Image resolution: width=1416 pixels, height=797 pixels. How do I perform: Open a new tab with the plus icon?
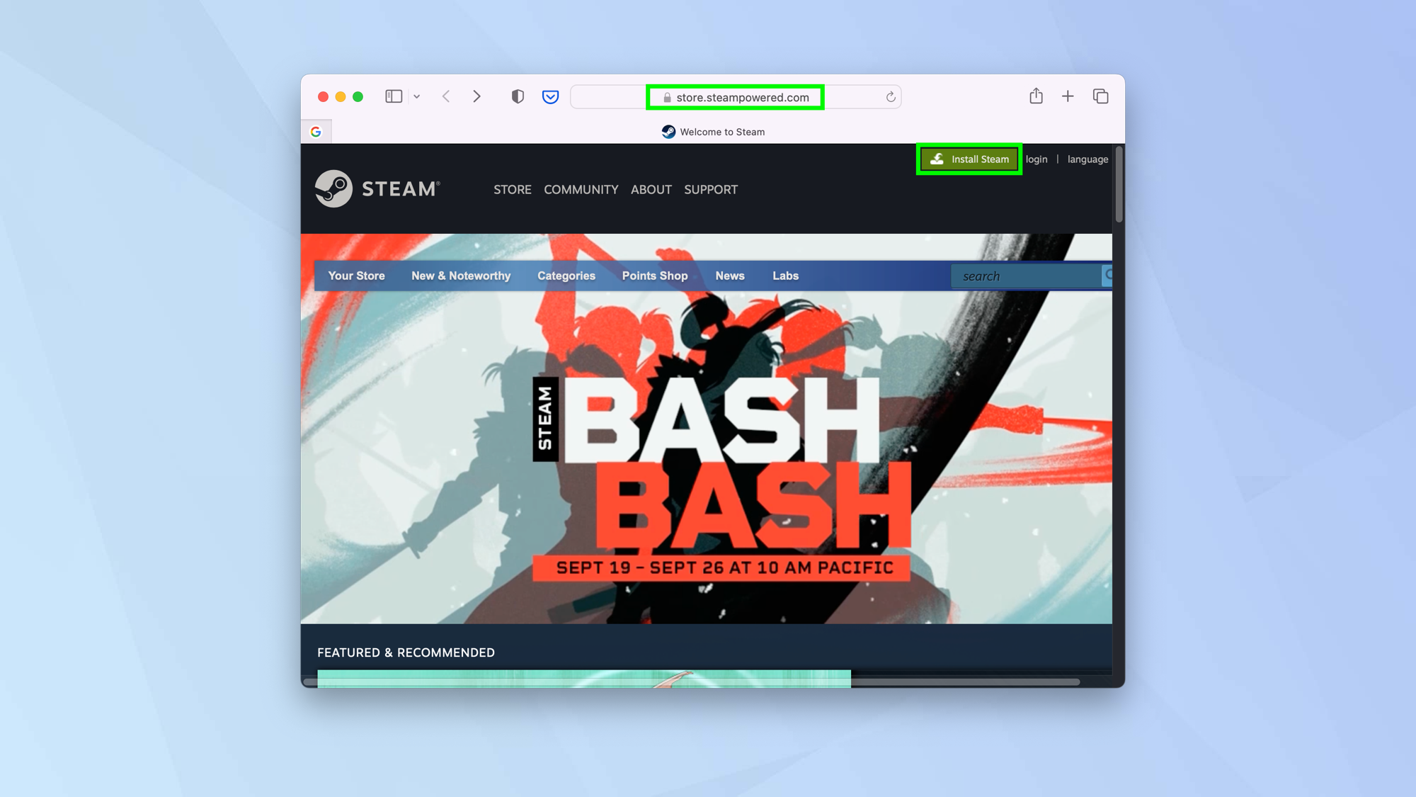[x=1068, y=96]
